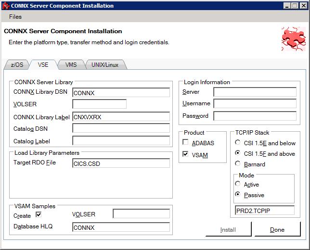Screen dimensions: 310x250
Task: Click the CONNX title bar application icon
Action: pyautogui.click(x=6, y=6)
